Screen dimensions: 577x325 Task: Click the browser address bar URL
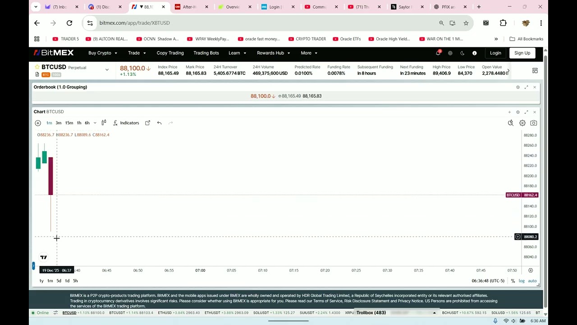click(134, 23)
